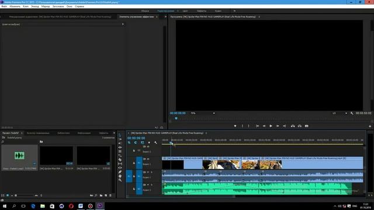This screenshot has height=210, width=374.
Task: Click the Export Frame camera icon
Action: click(306, 126)
